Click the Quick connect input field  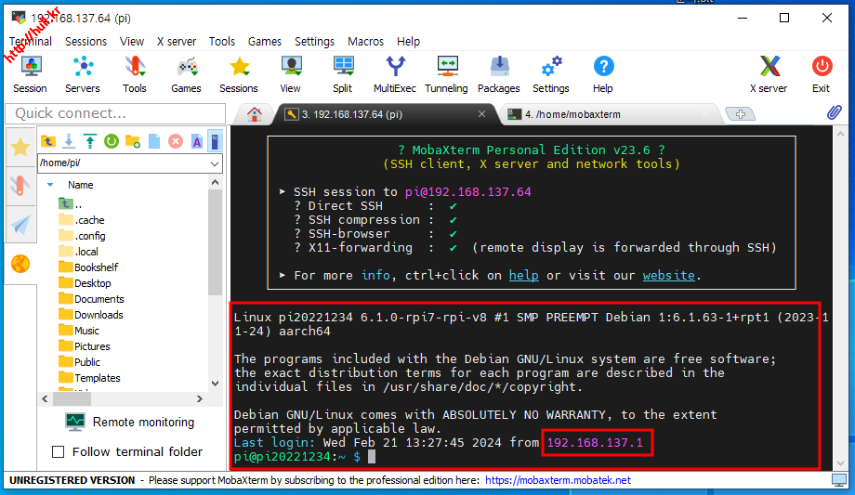[115, 113]
